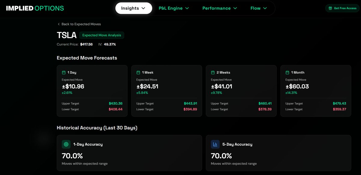Click the calendar icon on 1 Month card
Image resolution: width=361 pixels, height=175 pixels.
tap(287, 73)
